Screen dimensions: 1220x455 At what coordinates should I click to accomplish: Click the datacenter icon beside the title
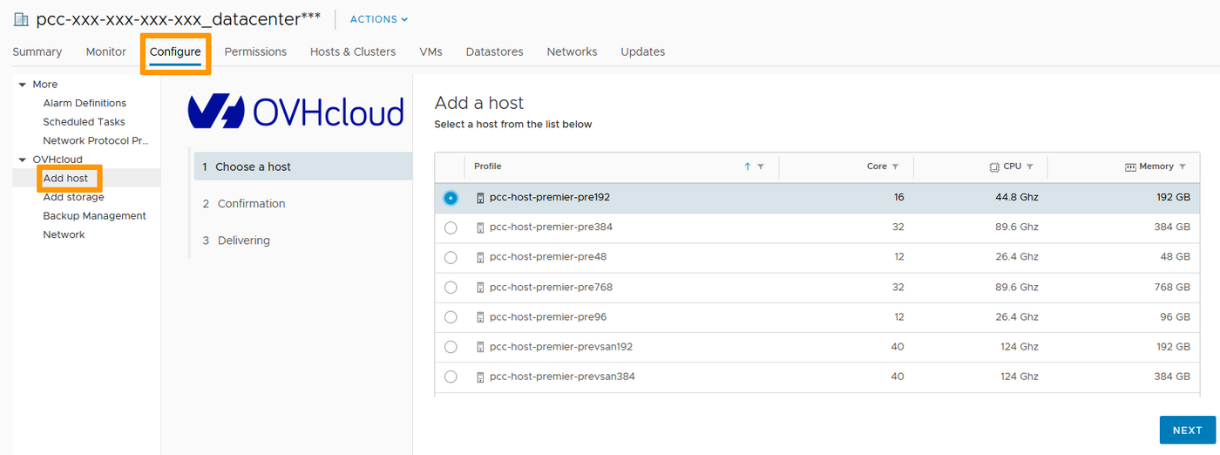21,19
